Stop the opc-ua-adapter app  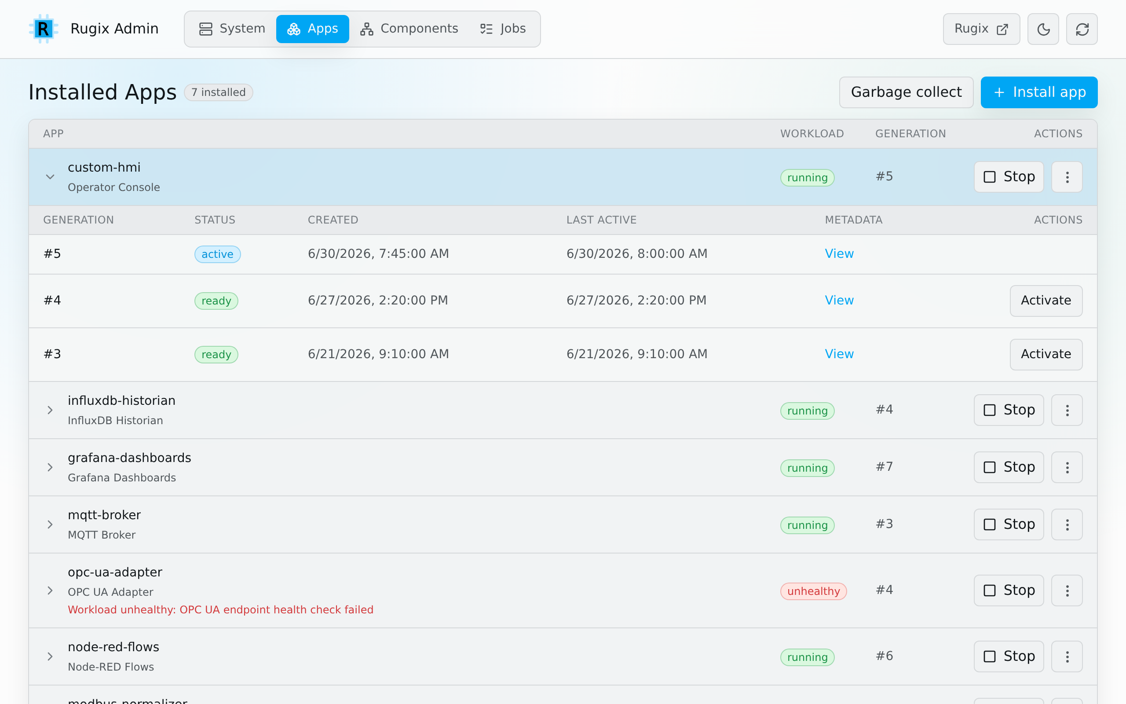pyautogui.click(x=1009, y=591)
